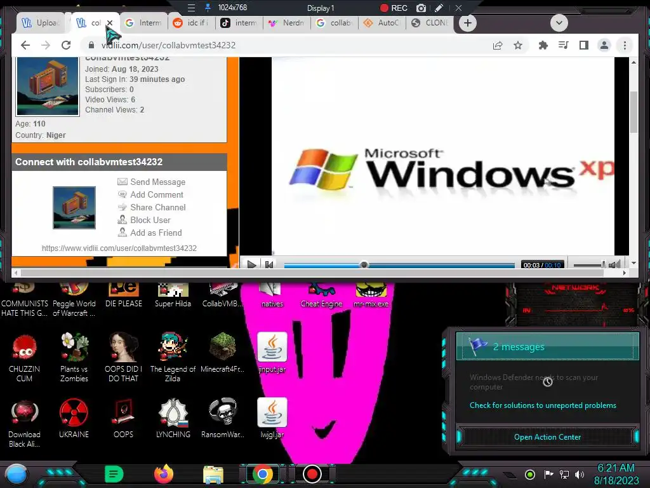Click Add as Friend link

pos(156,233)
